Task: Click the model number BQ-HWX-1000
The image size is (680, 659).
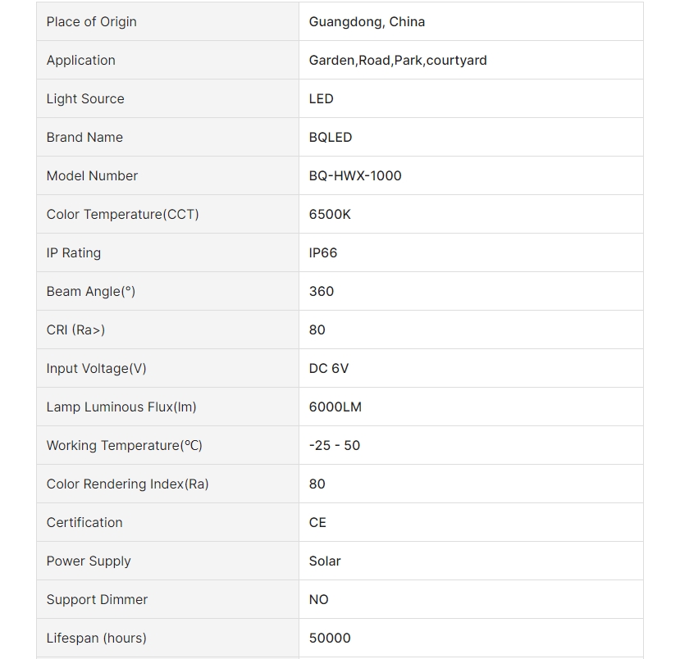Action: [354, 176]
